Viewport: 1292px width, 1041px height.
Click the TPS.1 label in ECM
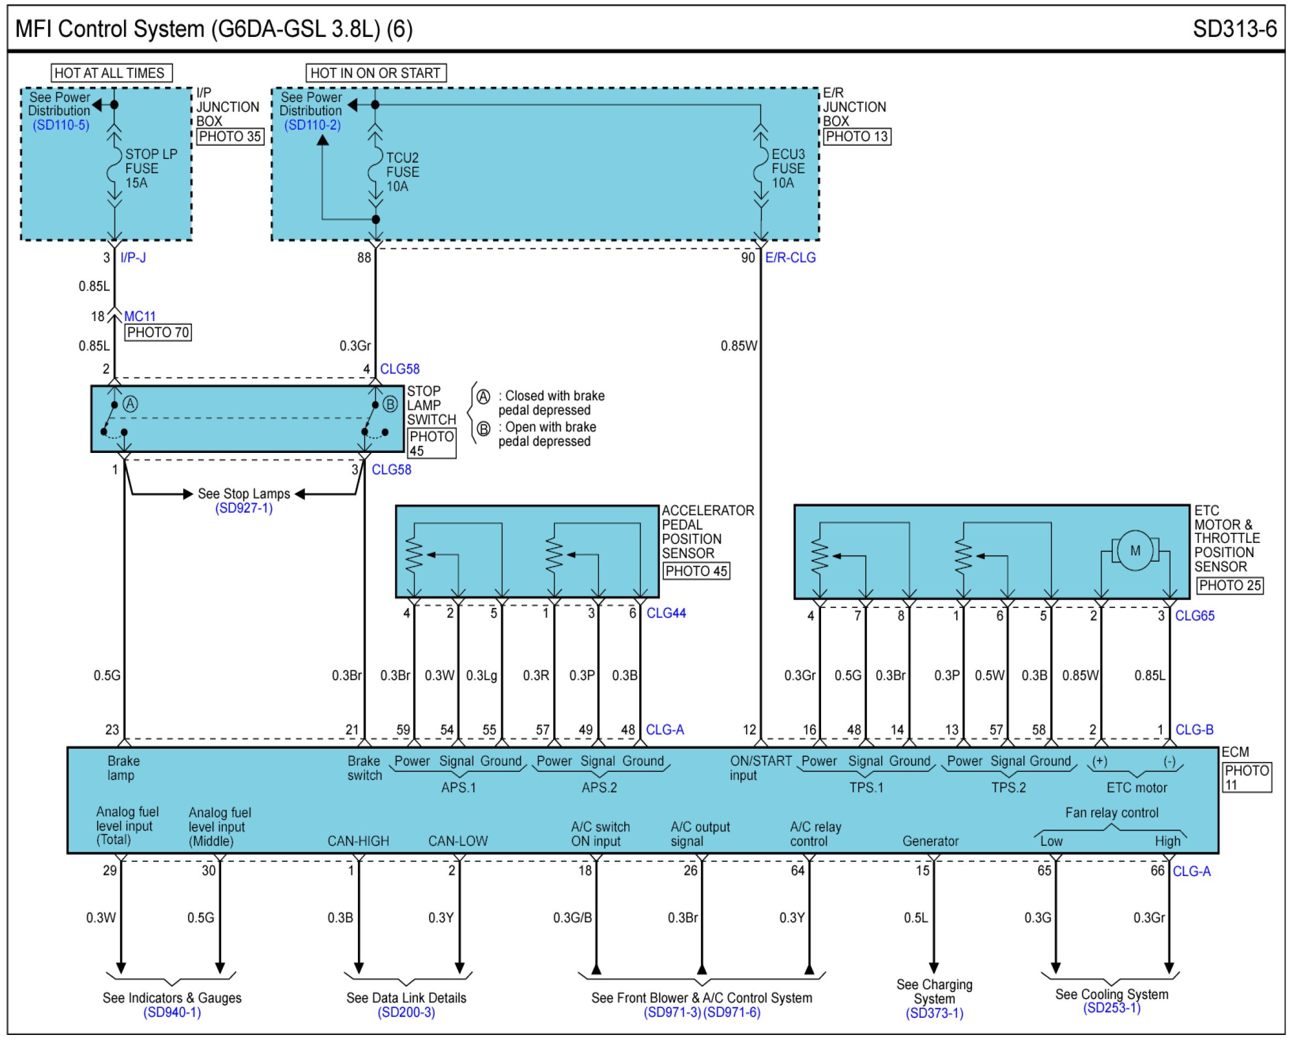[x=866, y=787]
